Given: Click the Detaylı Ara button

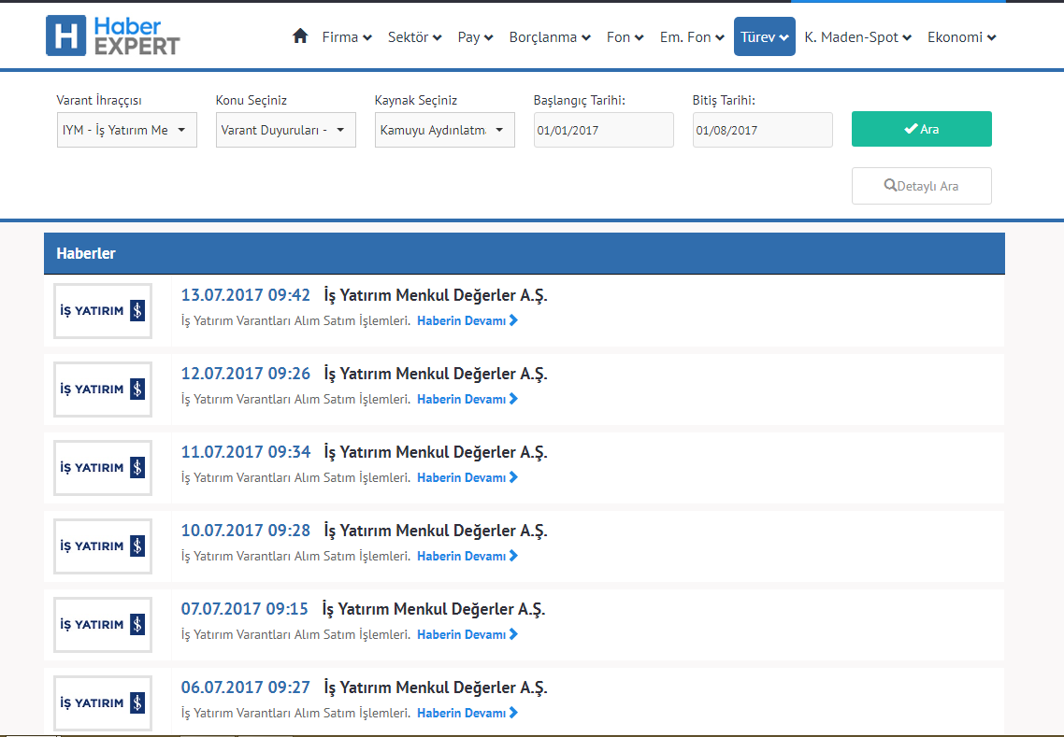Looking at the screenshot, I should pos(922,186).
